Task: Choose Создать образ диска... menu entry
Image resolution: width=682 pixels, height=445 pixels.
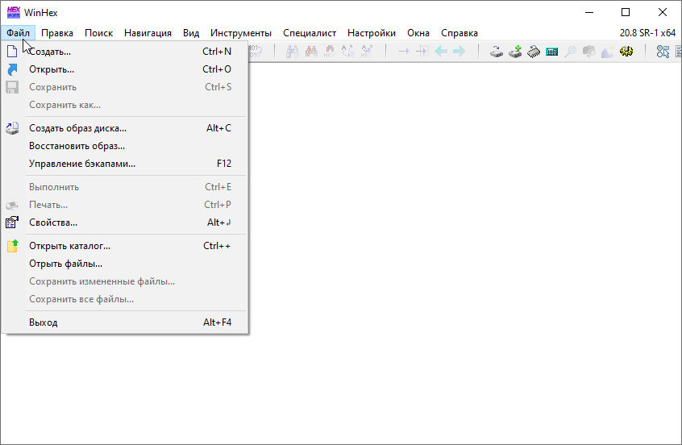Action: tap(125, 128)
